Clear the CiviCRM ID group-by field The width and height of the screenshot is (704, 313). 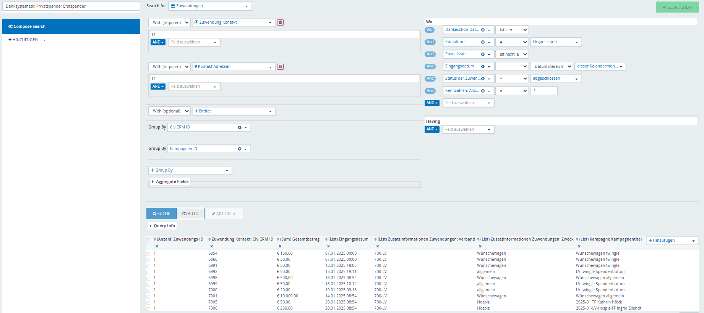[240, 127]
